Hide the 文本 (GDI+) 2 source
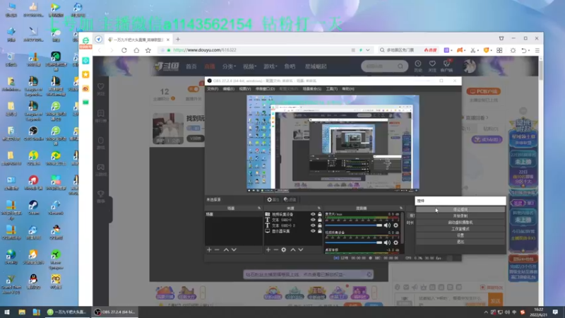This screenshot has width=565, height=318. point(313,225)
